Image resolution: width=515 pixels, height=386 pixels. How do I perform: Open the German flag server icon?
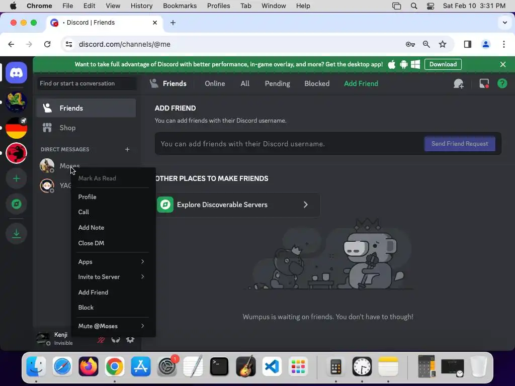click(16, 128)
